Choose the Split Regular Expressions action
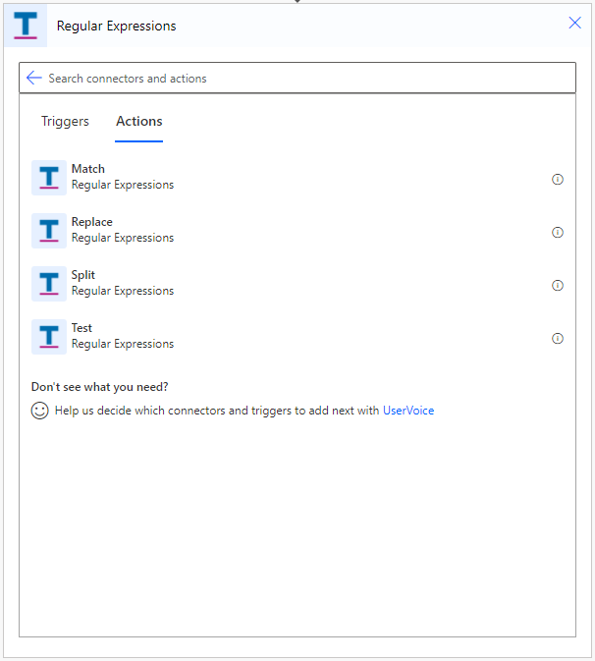 point(297,284)
